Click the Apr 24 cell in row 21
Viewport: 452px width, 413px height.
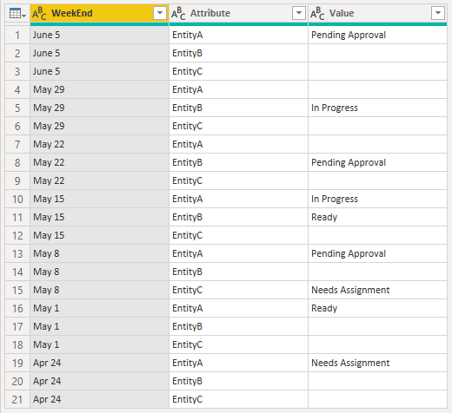pyautogui.click(x=99, y=400)
